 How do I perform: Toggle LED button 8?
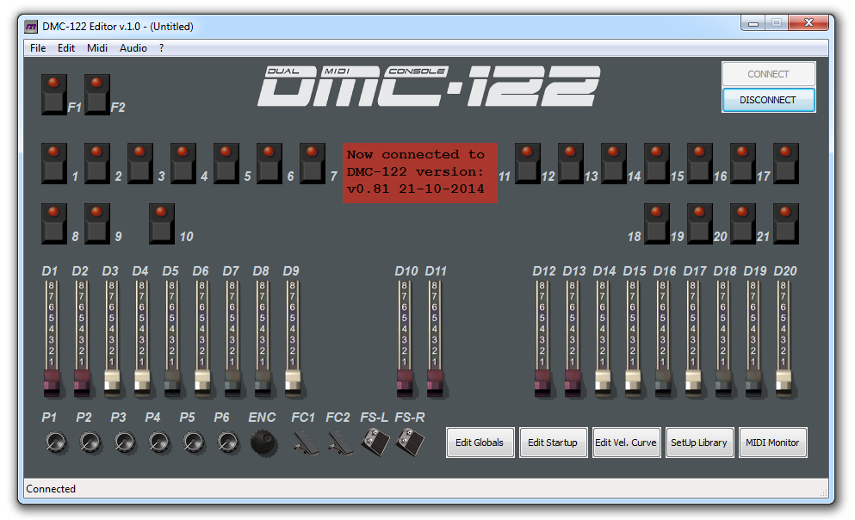[x=53, y=224]
